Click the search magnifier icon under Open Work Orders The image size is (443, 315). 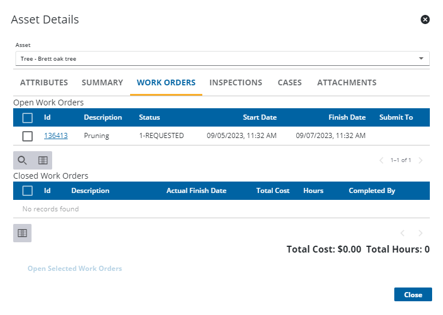(22, 160)
